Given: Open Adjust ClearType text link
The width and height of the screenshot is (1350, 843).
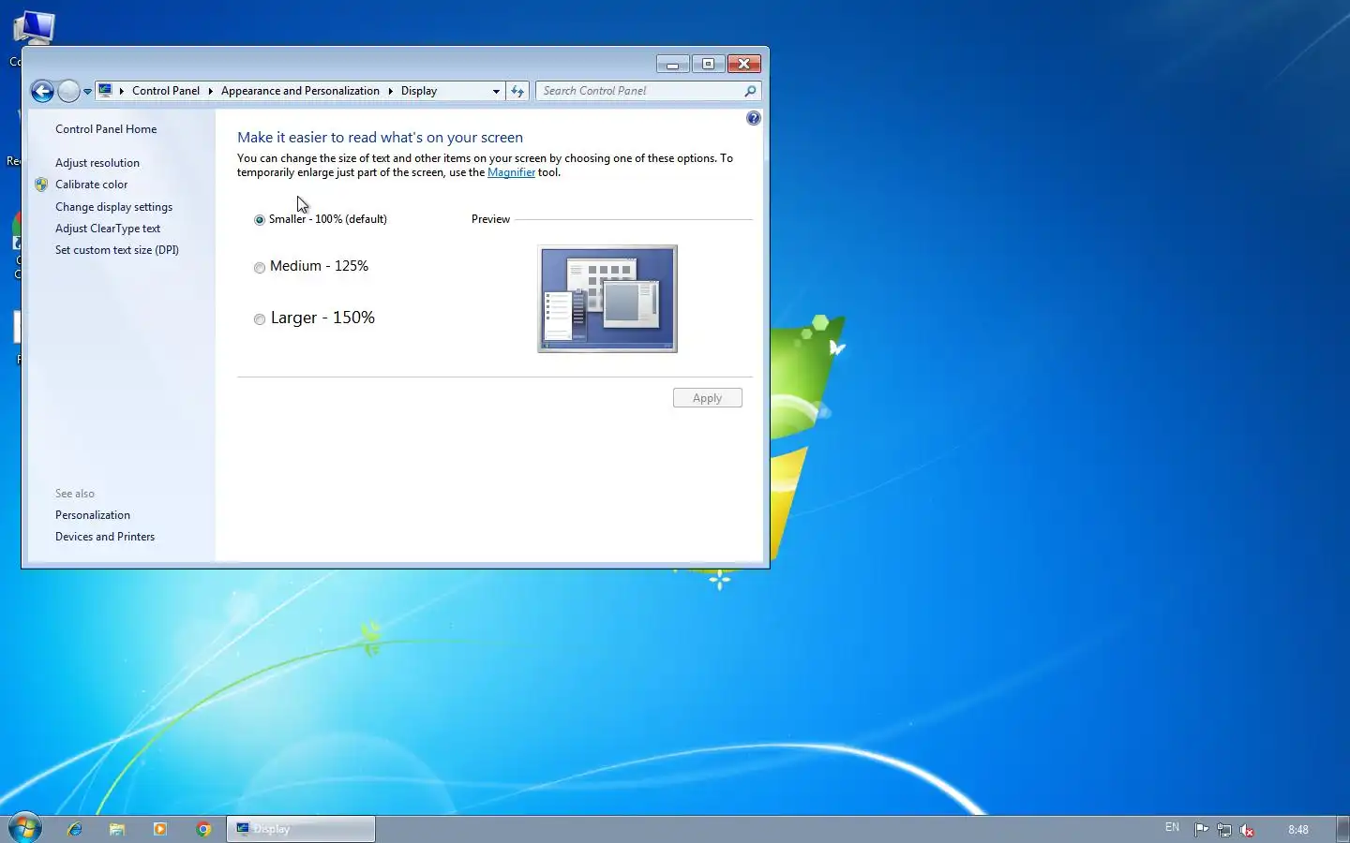Looking at the screenshot, I should (x=108, y=229).
